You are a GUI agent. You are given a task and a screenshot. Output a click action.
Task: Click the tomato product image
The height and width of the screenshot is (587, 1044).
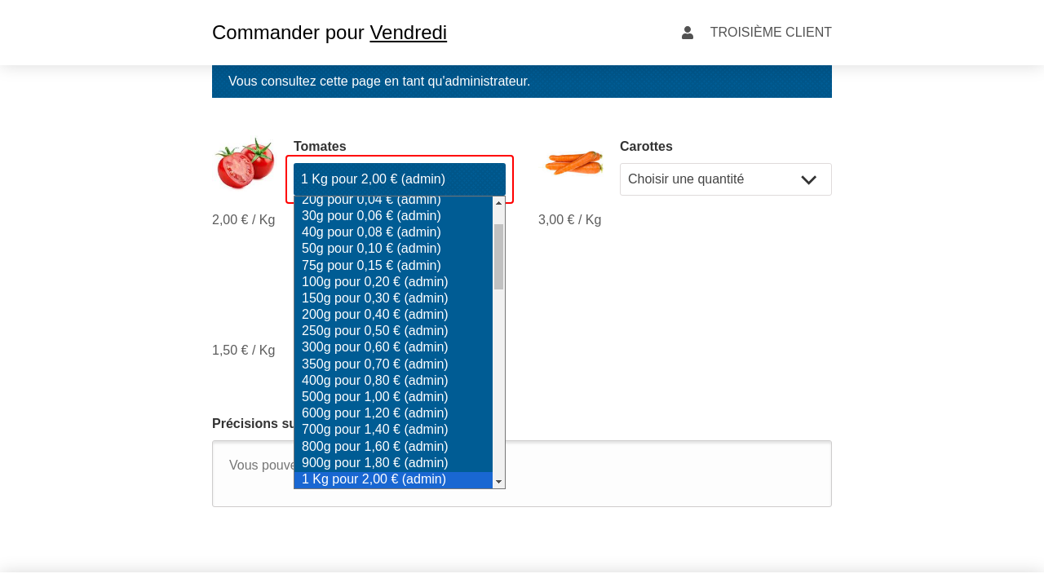tap(245, 163)
